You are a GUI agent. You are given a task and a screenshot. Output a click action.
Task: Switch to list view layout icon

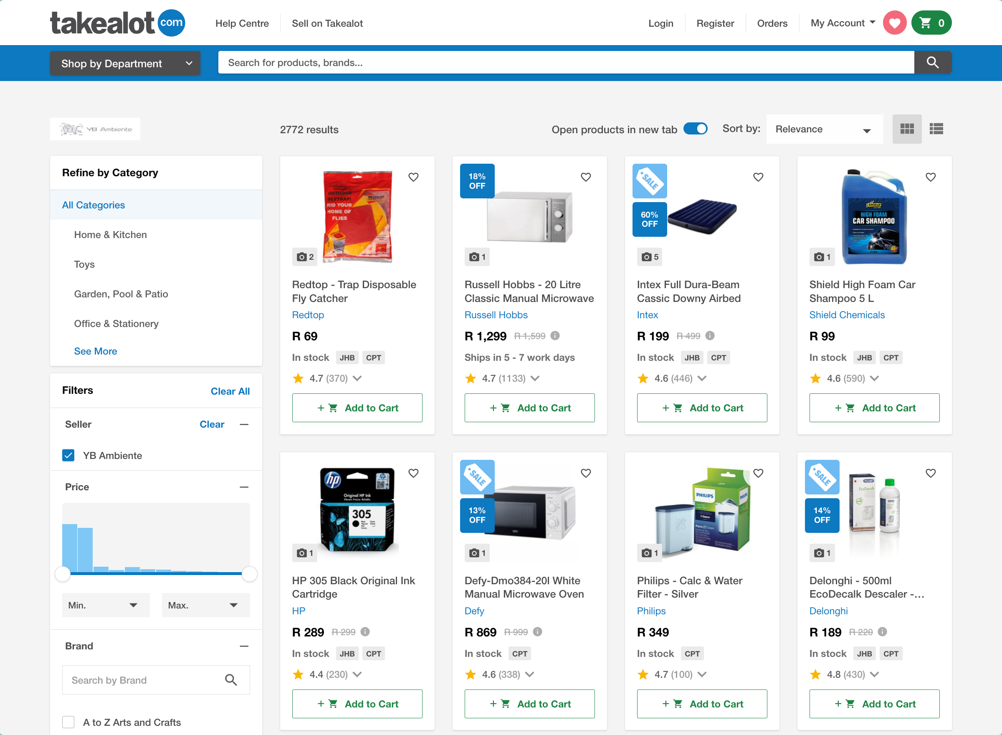tap(936, 129)
